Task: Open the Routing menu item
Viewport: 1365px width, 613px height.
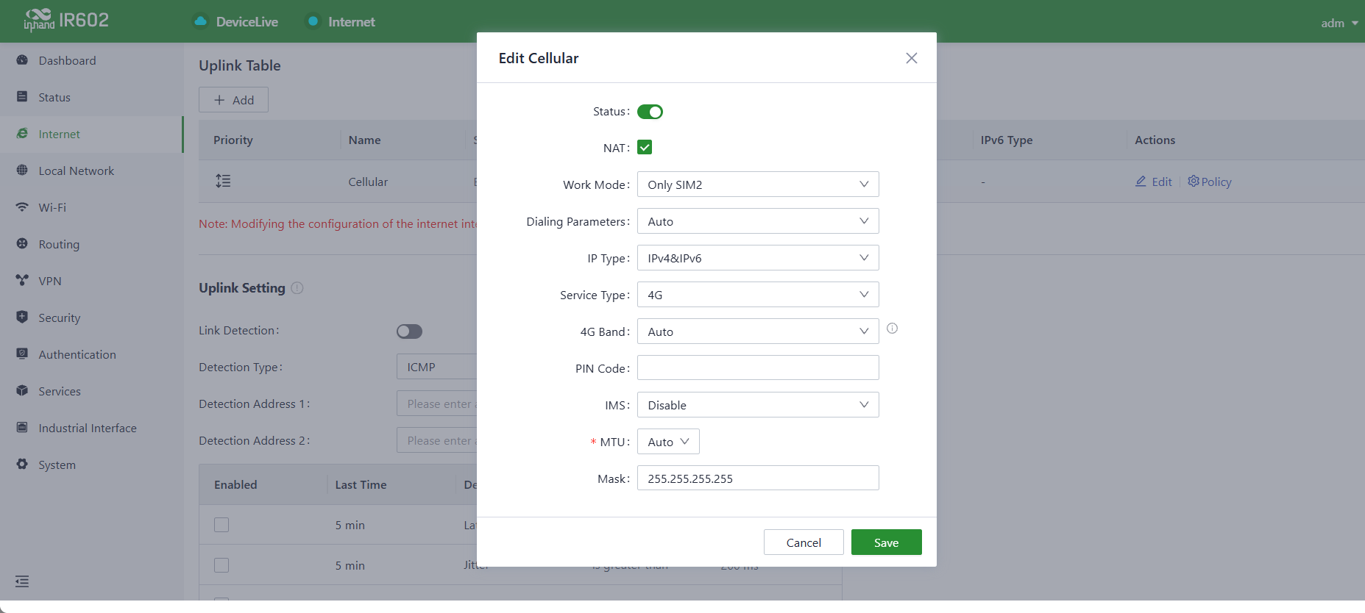Action: (x=91, y=244)
